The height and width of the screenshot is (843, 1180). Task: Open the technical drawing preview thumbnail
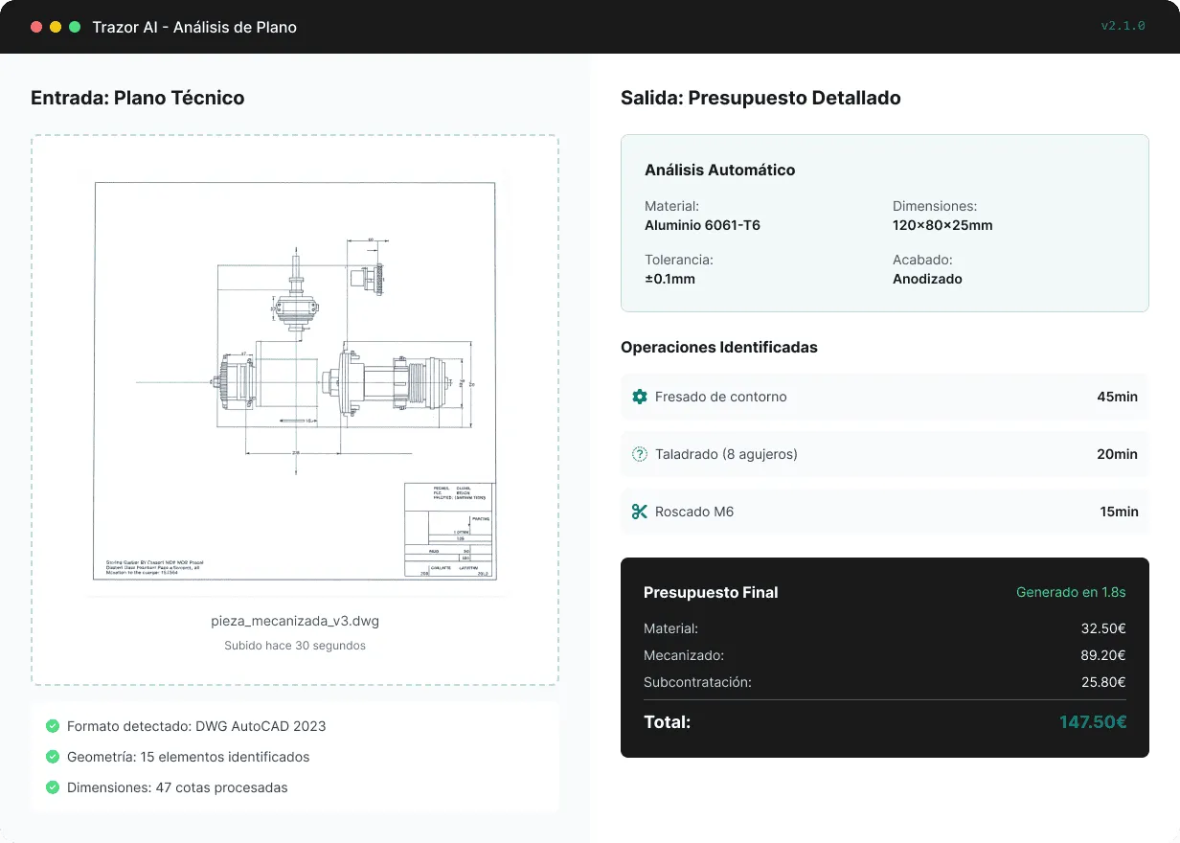tap(295, 380)
